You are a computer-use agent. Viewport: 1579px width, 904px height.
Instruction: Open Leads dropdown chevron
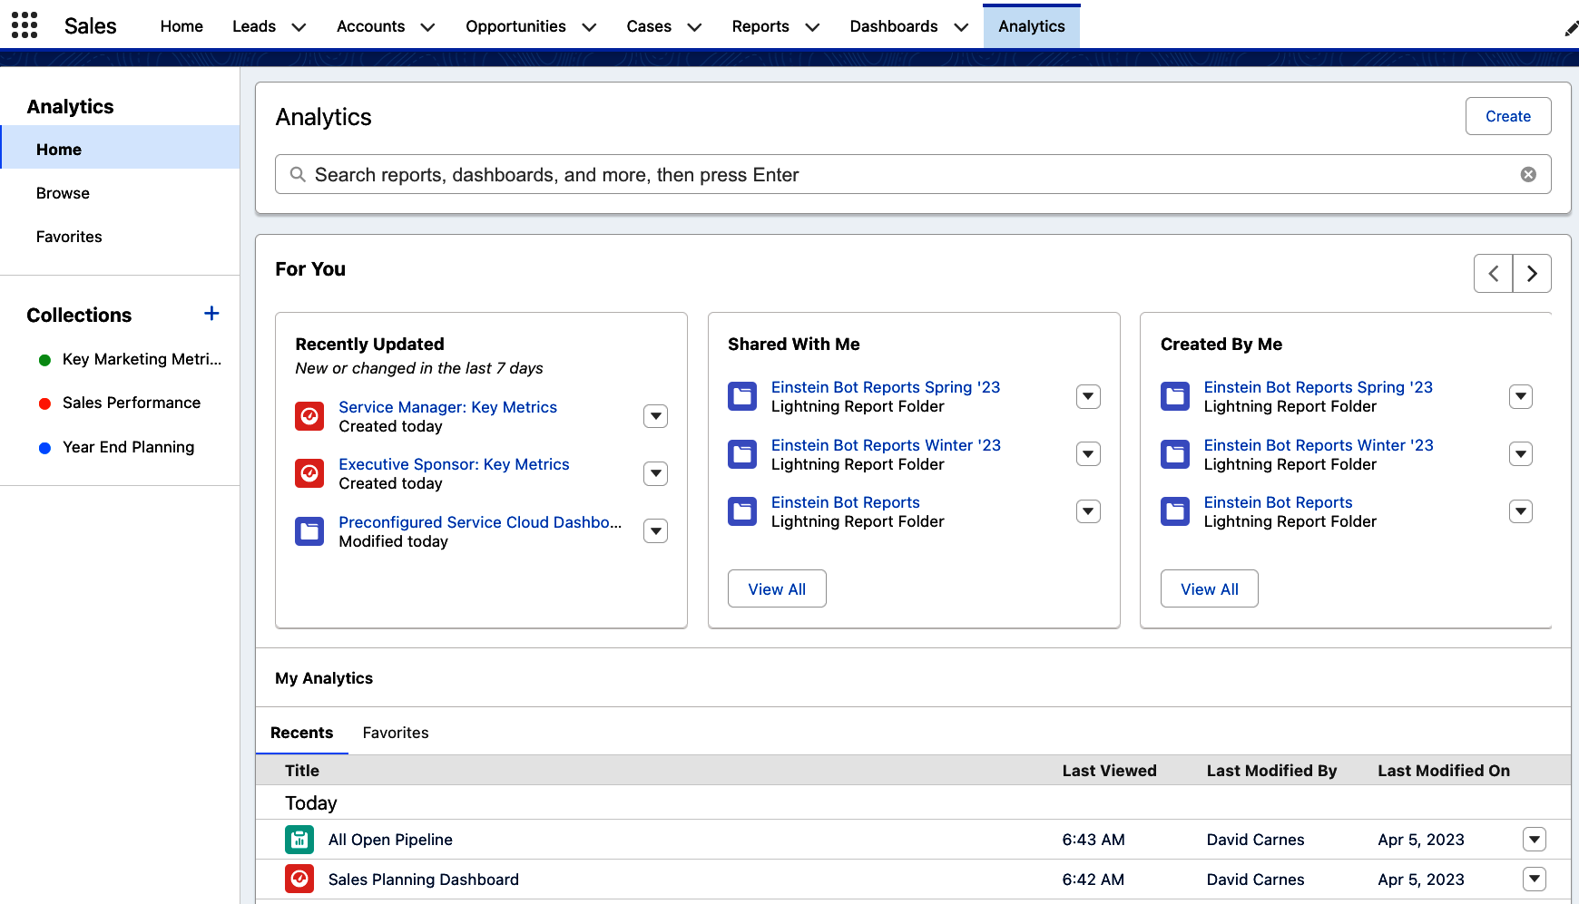click(299, 27)
